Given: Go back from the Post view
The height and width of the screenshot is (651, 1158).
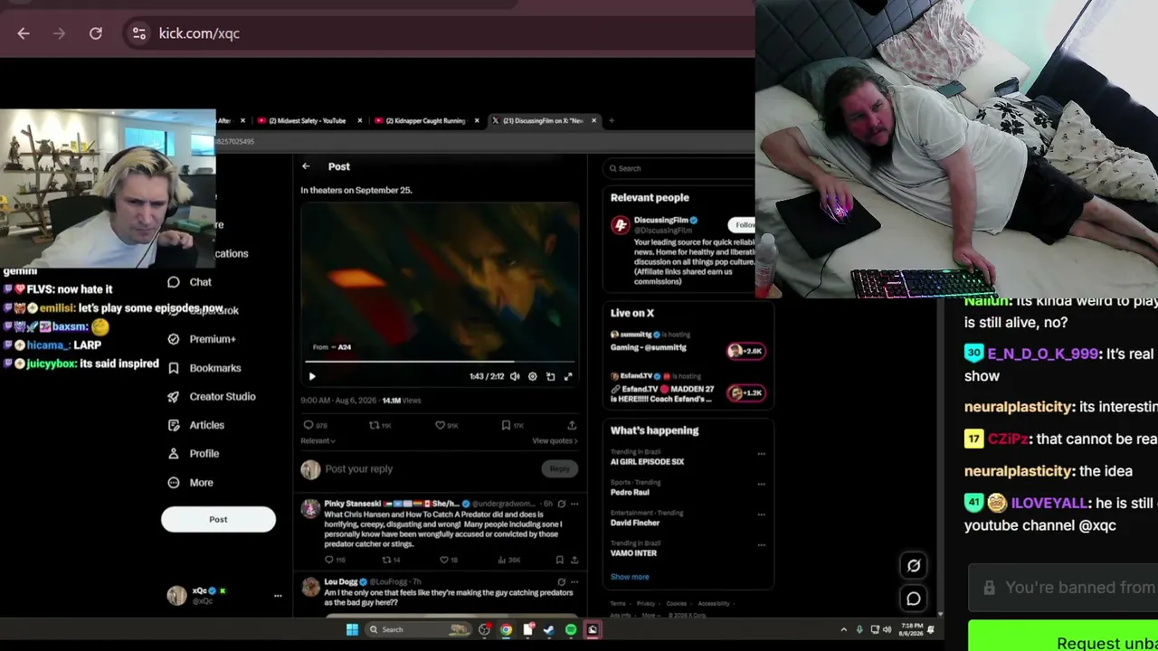Looking at the screenshot, I should [x=306, y=166].
